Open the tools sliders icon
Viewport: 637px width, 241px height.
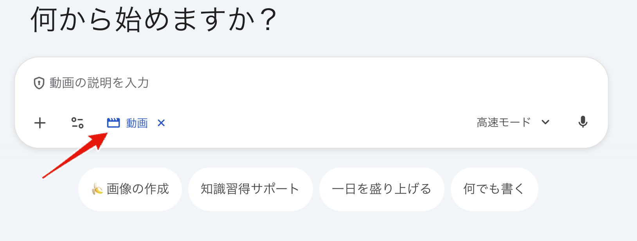77,123
